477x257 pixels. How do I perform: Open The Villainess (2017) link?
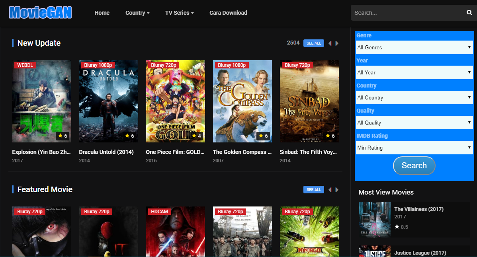[x=419, y=209]
